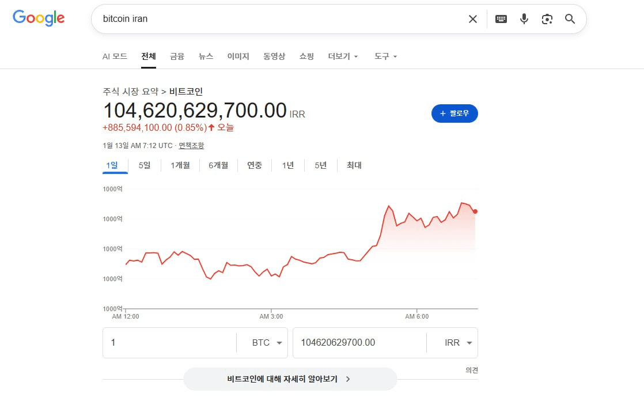Open the 면책조항 disclaimer link

pos(191,146)
